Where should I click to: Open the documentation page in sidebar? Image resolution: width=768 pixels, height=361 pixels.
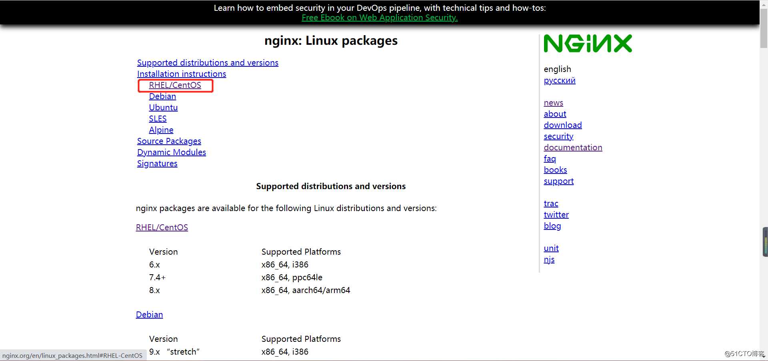point(573,148)
